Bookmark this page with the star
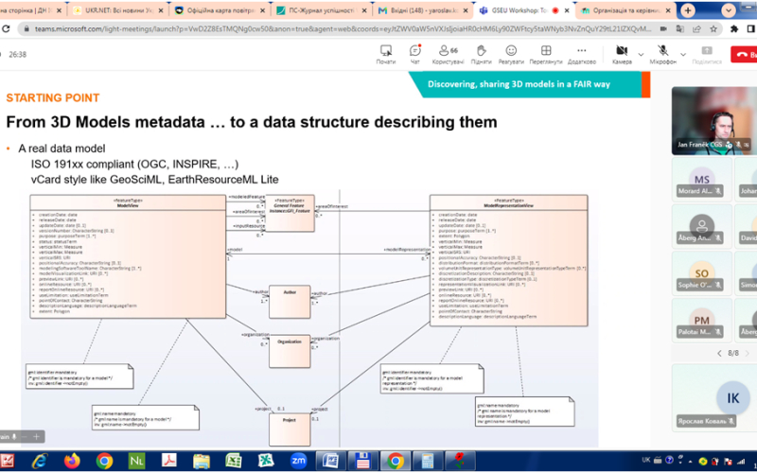The image size is (757, 473). (x=713, y=29)
